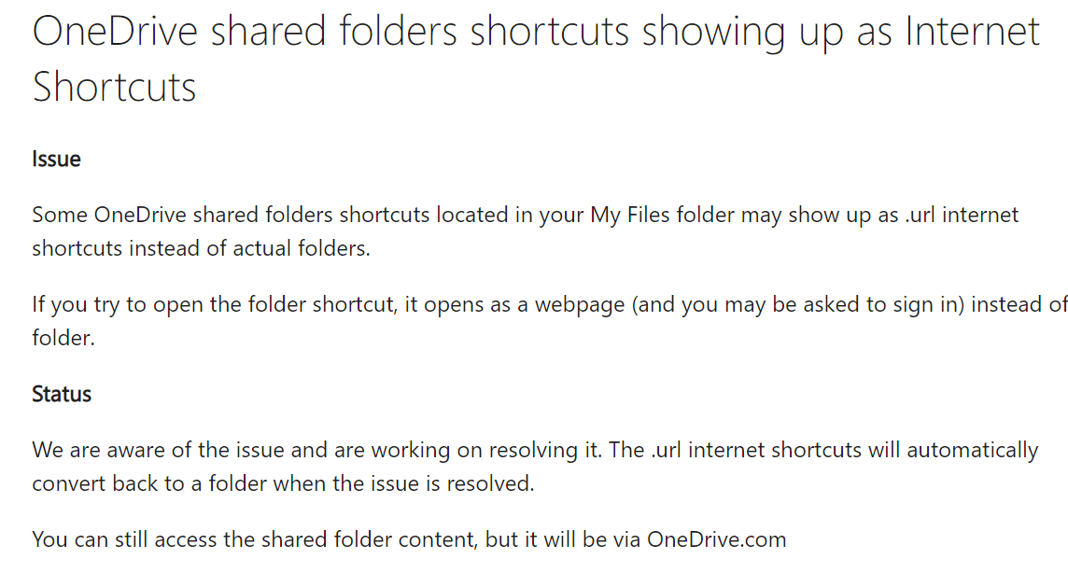The height and width of the screenshot is (573, 1068).
Task: Click the article title beginning "OneDrive shared folders"
Action: coord(536,59)
